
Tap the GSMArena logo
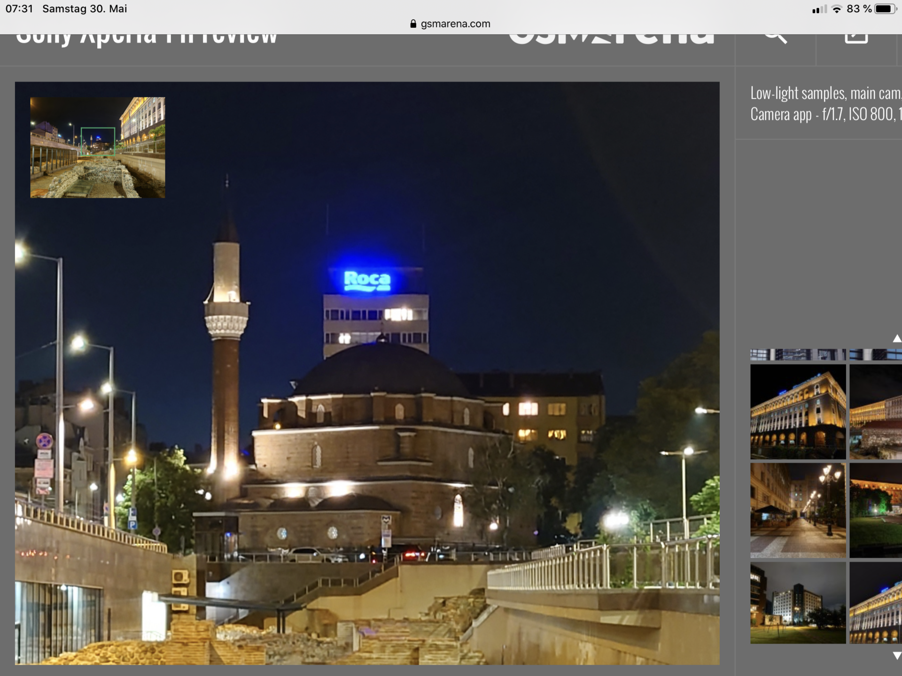(611, 40)
